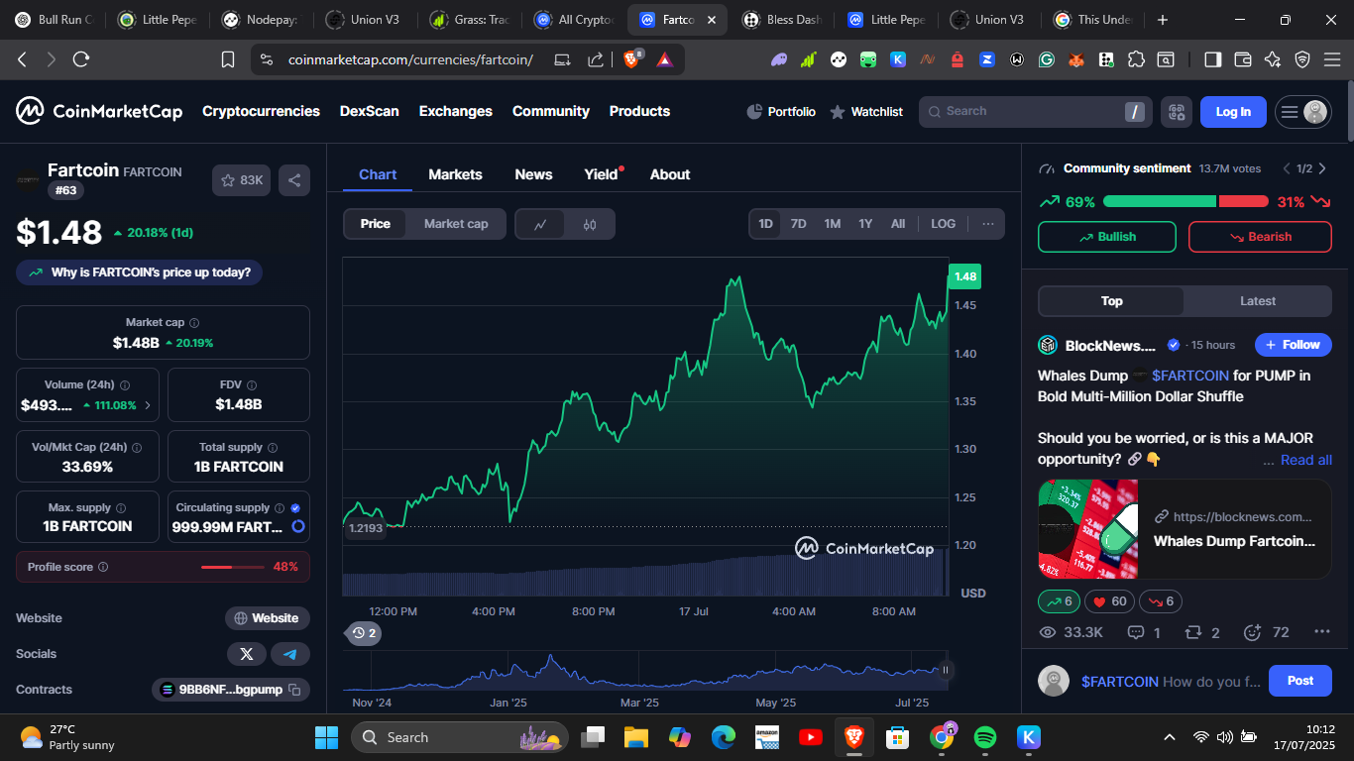Switch chart to Price view
The height and width of the screenshot is (761, 1354).
(376, 224)
